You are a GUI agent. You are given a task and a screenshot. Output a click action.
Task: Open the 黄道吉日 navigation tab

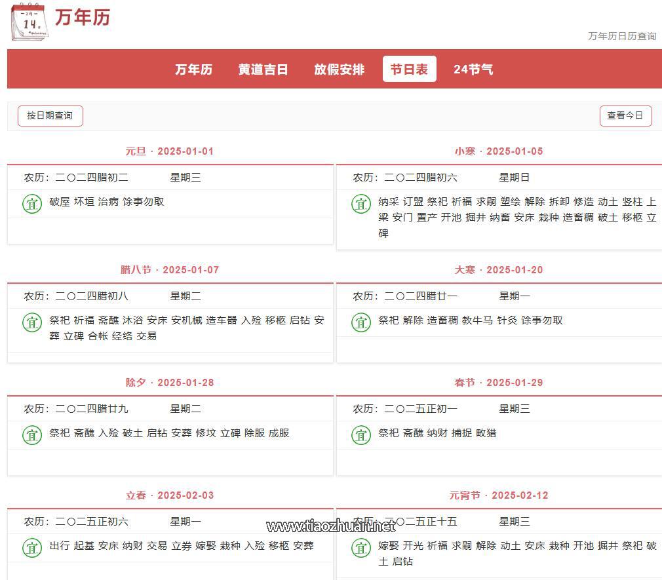pos(263,69)
